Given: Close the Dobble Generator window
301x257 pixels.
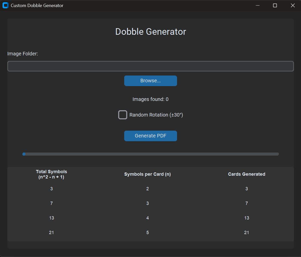Looking at the screenshot, I should (292, 5).
